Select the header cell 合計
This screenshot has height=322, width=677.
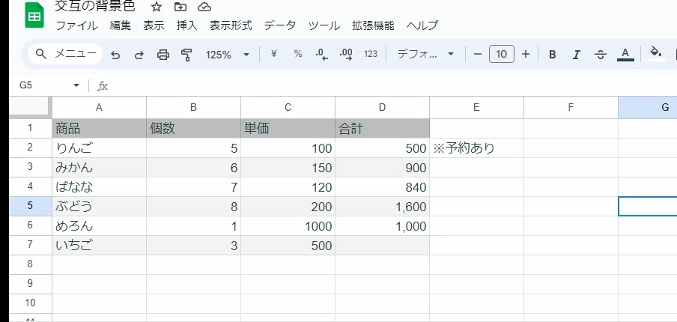coord(382,128)
